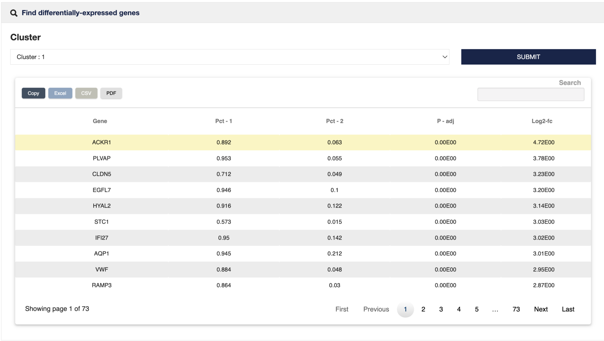Select page 1 in pagination
The height and width of the screenshot is (341, 604).
coord(405,309)
